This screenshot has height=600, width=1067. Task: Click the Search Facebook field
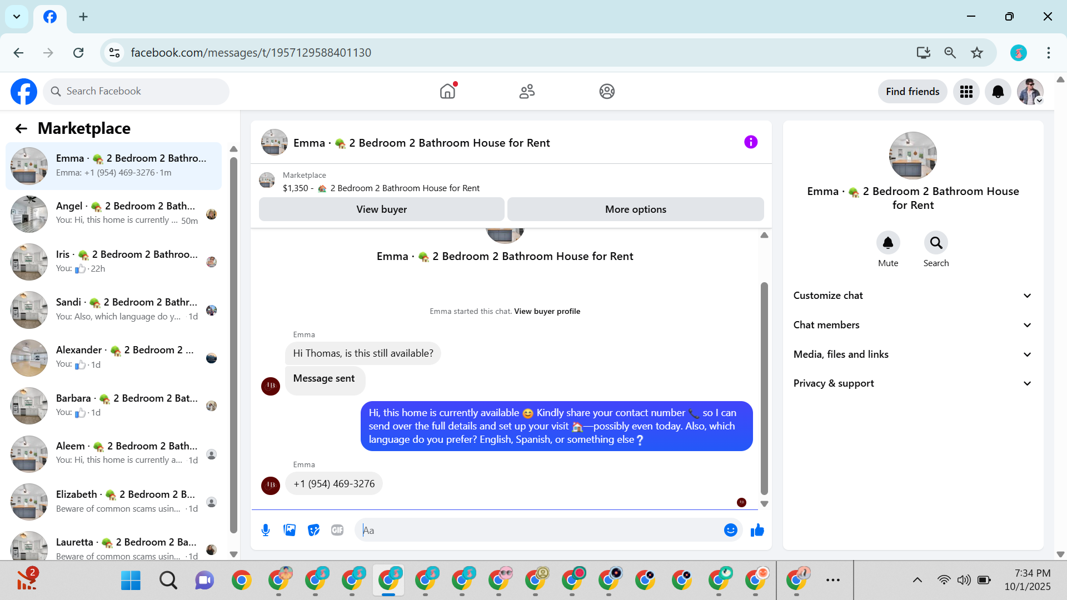pos(136,92)
